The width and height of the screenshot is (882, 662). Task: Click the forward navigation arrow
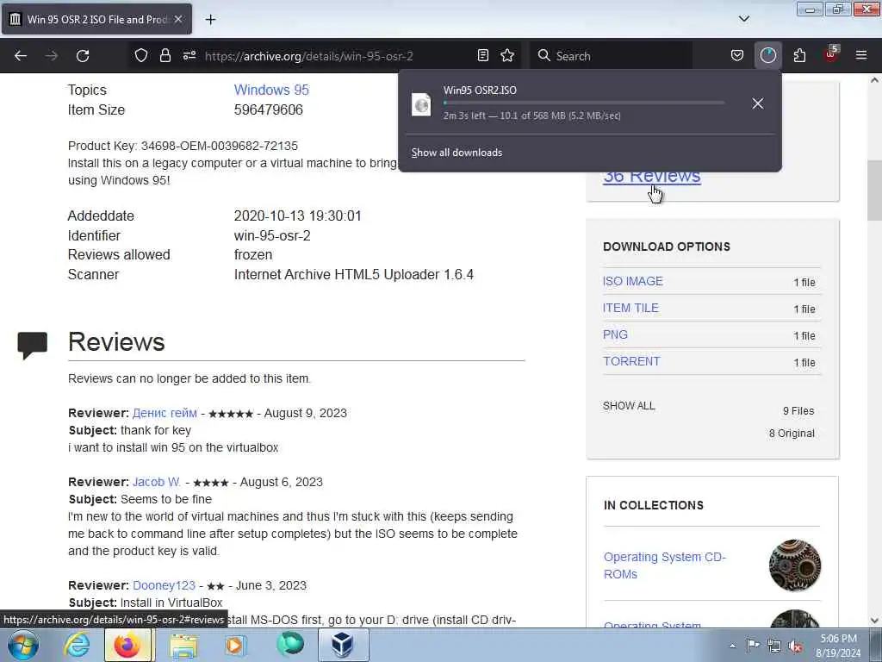point(52,56)
